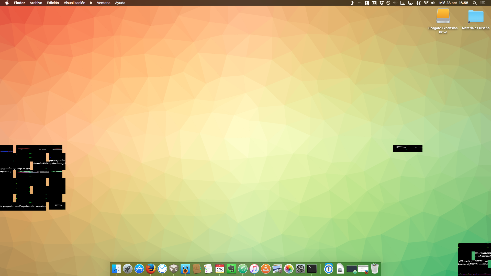The width and height of the screenshot is (491, 276).
Task: Launch Evernote elephant icon in Dock
Action: click(x=231, y=269)
